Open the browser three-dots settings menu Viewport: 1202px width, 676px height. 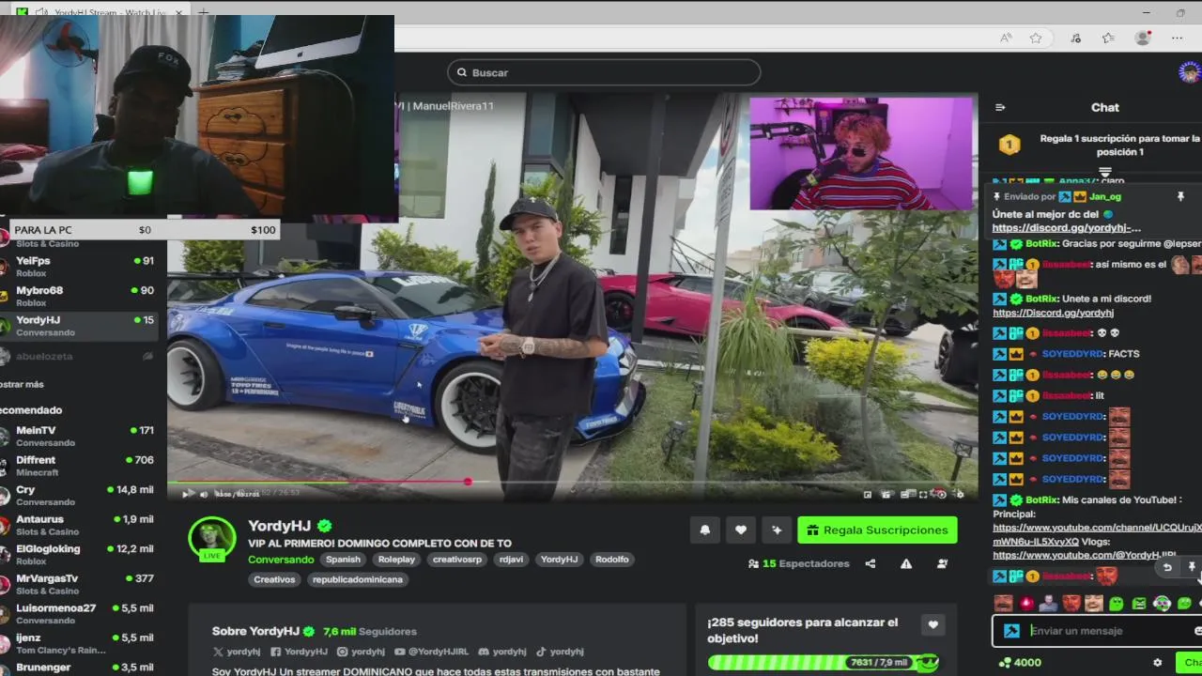coord(1178,38)
